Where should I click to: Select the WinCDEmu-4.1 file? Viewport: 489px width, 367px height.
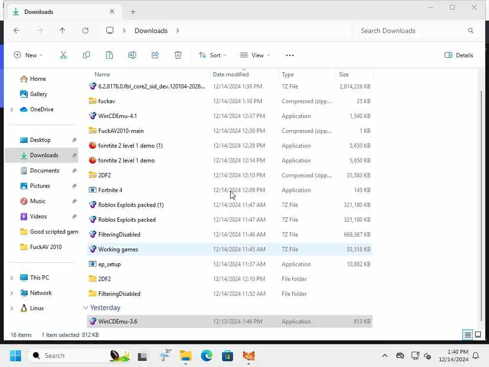point(230,116)
